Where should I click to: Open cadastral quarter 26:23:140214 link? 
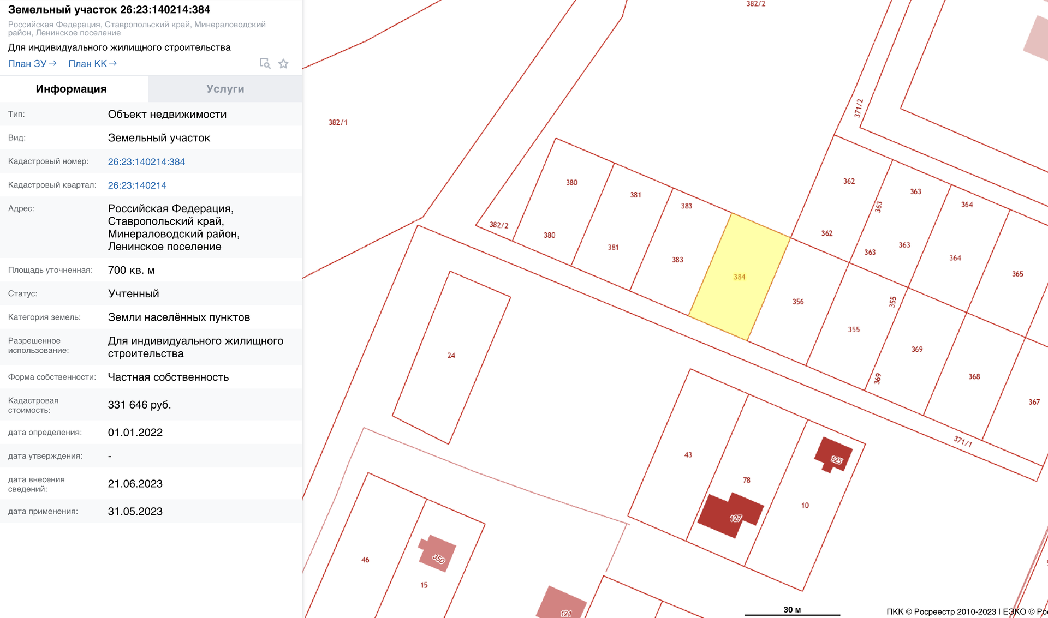click(x=137, y=185)
